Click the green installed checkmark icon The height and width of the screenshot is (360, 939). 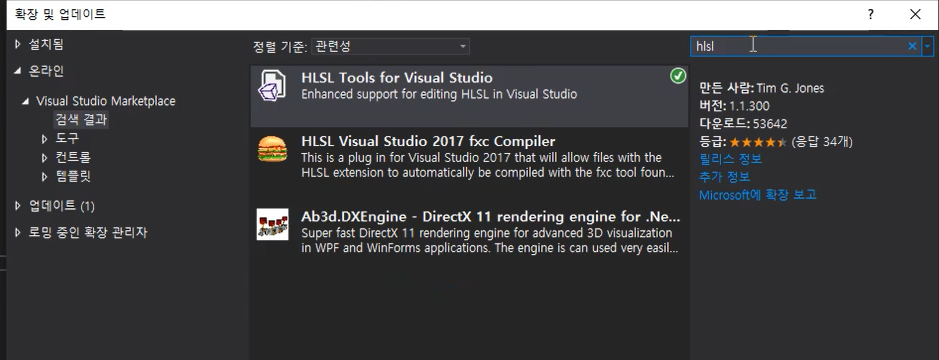[x=678, y=76]
